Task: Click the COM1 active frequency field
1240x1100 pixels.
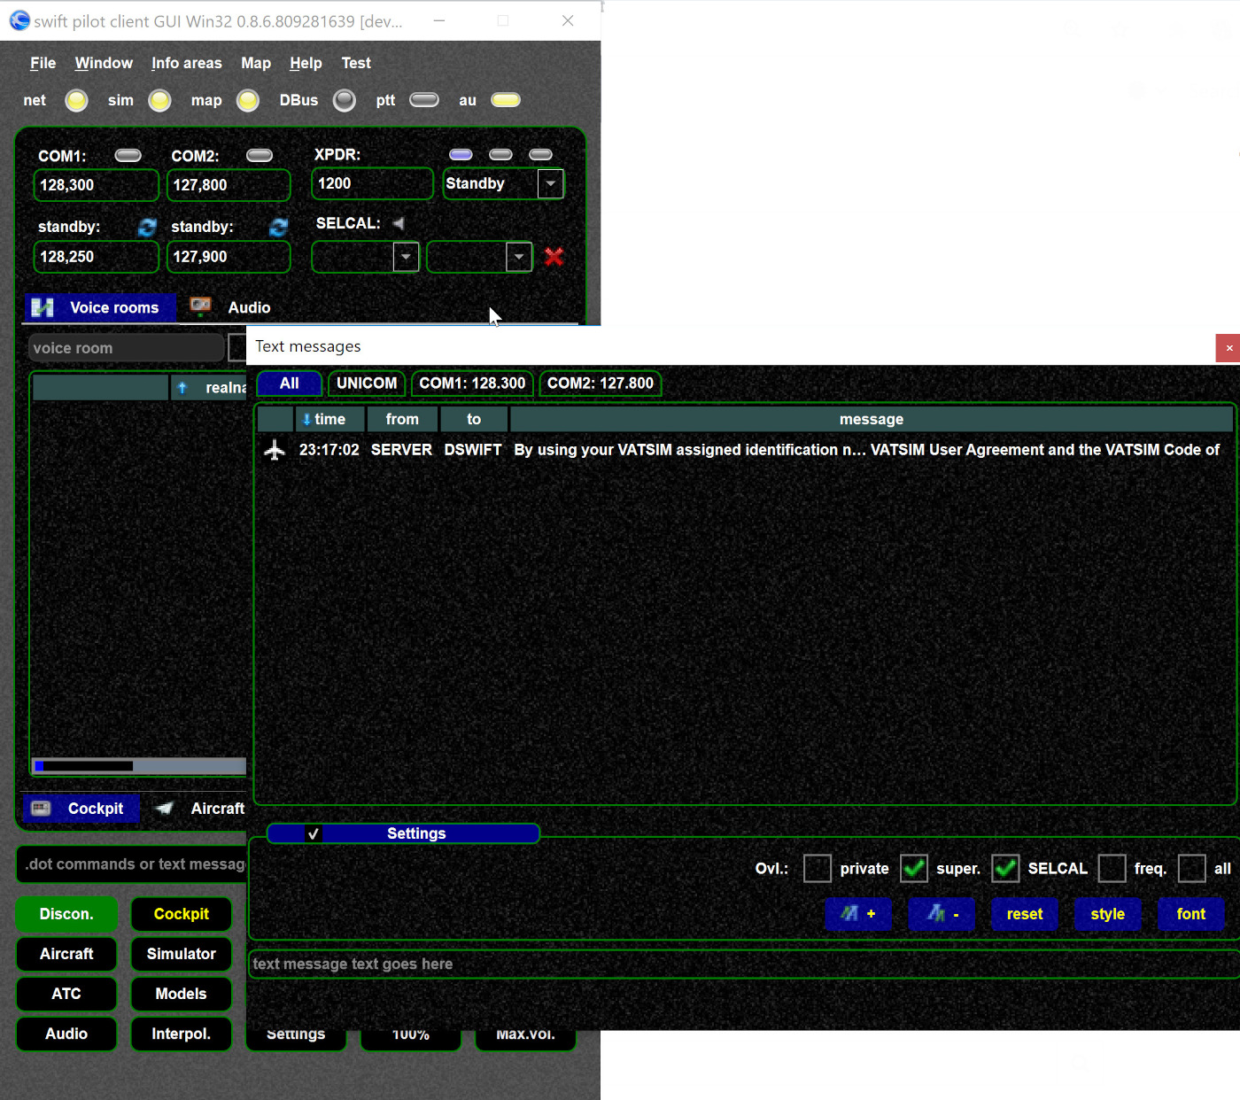Action: click(96, 185)
